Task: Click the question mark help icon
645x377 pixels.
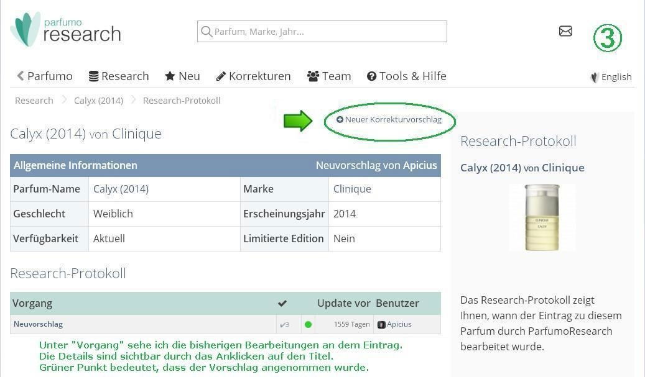Action: tap(371, 76)
